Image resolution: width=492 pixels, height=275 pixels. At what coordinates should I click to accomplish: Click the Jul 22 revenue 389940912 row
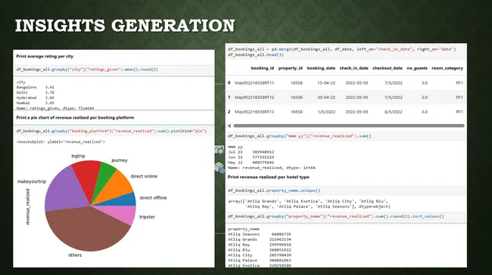click(251, 152)
